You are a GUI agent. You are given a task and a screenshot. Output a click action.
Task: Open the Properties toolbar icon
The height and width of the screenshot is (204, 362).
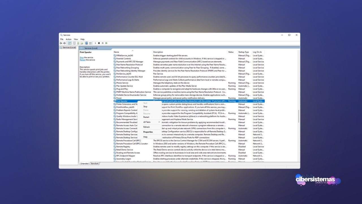click(74, 43)
